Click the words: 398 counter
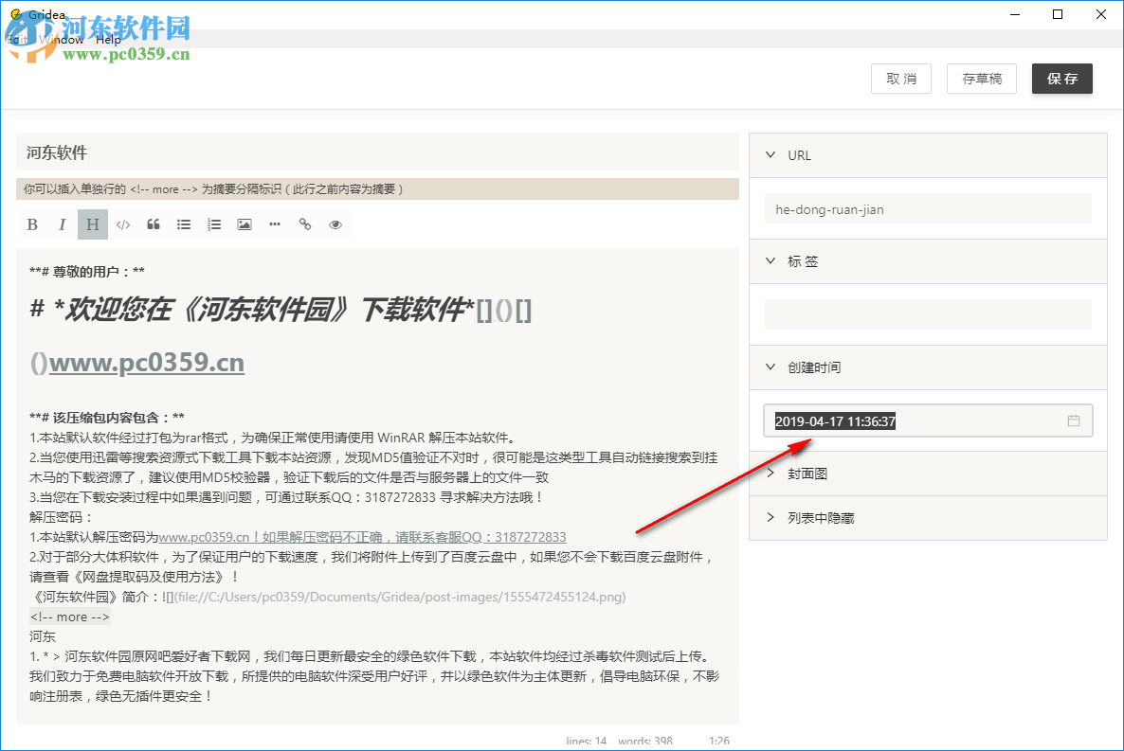This screenshot has width=1124, height=751. 645,741
